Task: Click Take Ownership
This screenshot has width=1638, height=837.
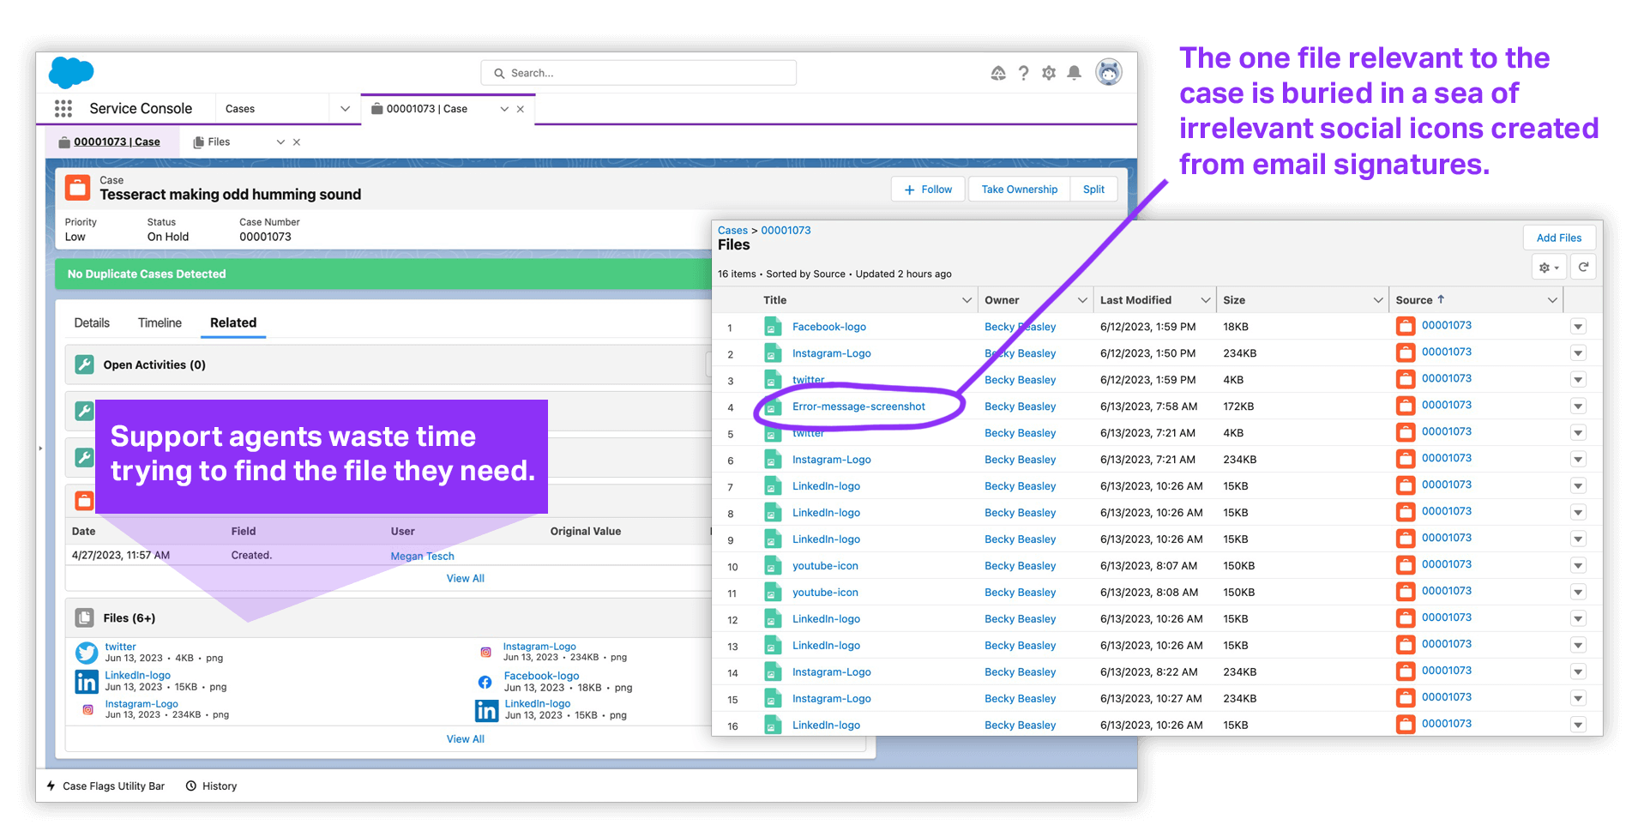Action: click(x=1020, y=190)
